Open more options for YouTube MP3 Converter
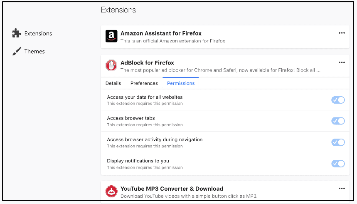Viewport: 357px width, 204px height. [342, 189]
